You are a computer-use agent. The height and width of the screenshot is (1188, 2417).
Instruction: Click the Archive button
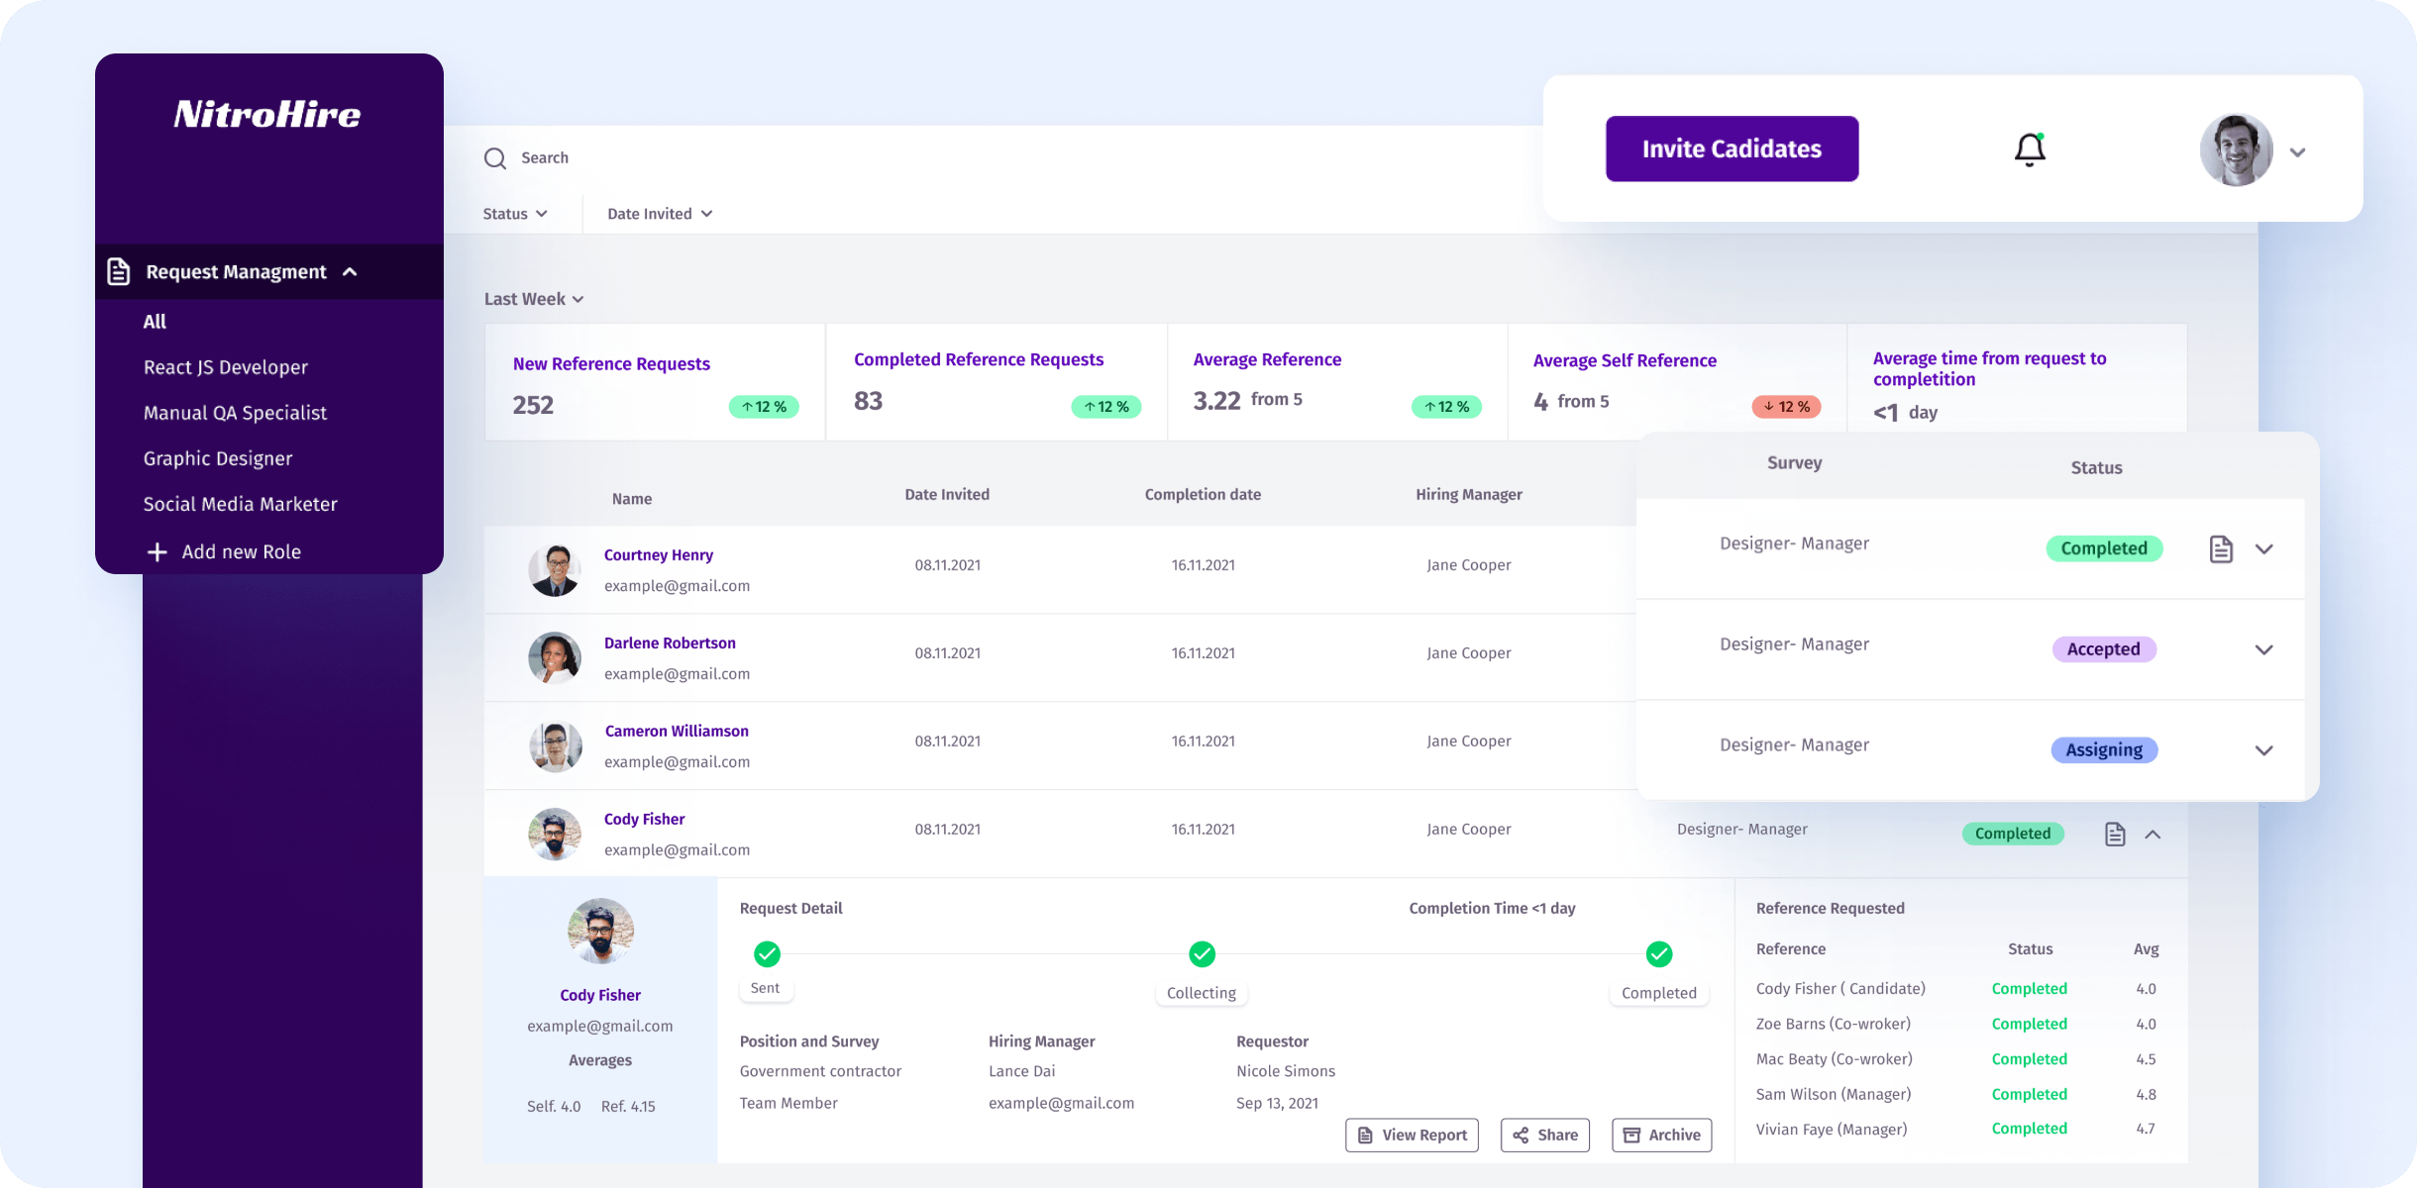point(1661,1136)
